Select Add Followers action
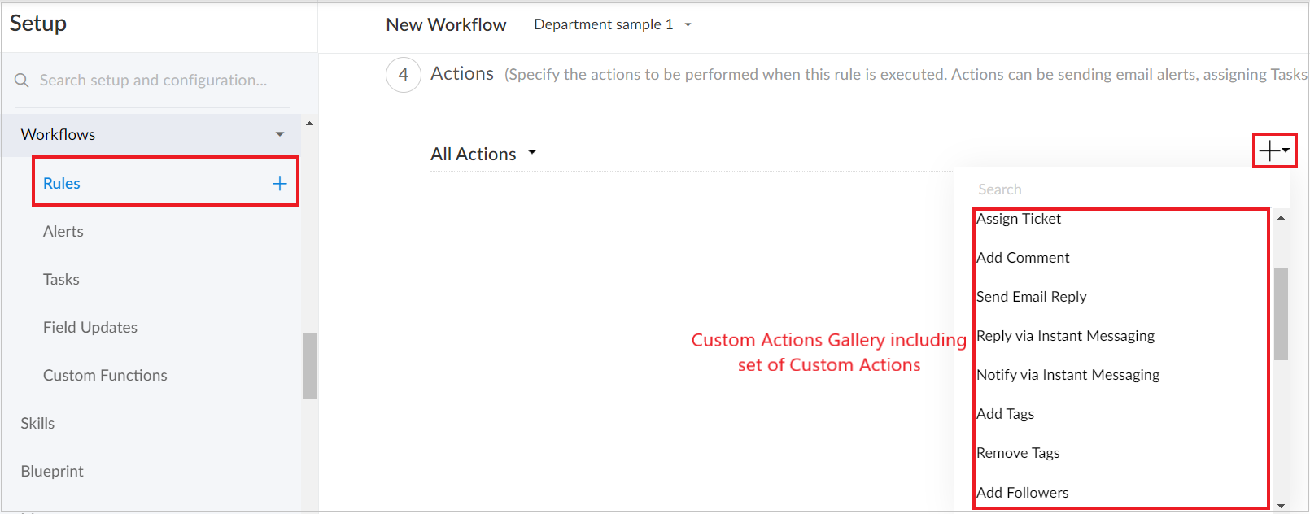 click(x=1022, y=493)
